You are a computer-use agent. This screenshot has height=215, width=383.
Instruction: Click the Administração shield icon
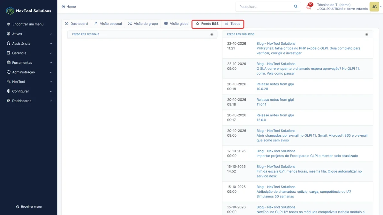click(9, 72)
